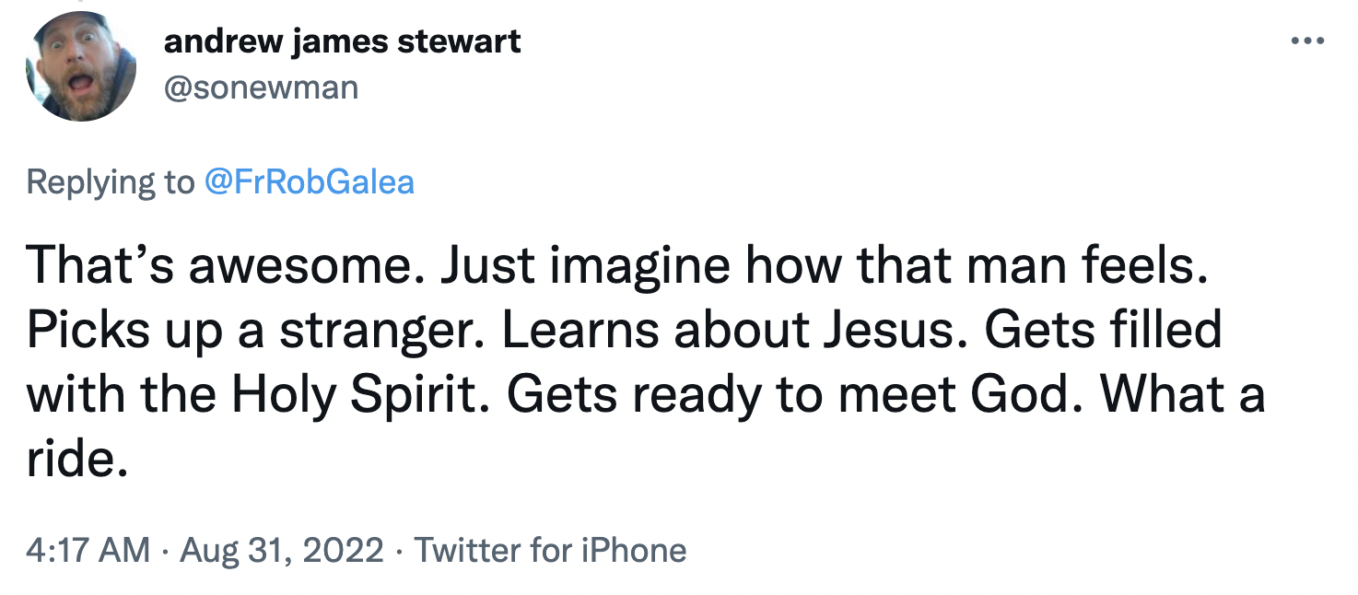Screen dimensions: 1358x595
Task: Click the words "Gets filled" in tweet
Action: tap(1103, 331)
